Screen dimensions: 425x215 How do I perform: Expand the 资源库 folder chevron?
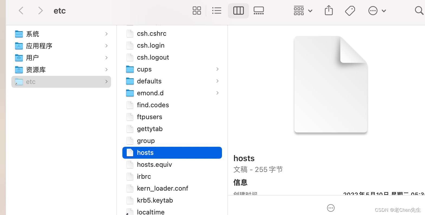106,70
